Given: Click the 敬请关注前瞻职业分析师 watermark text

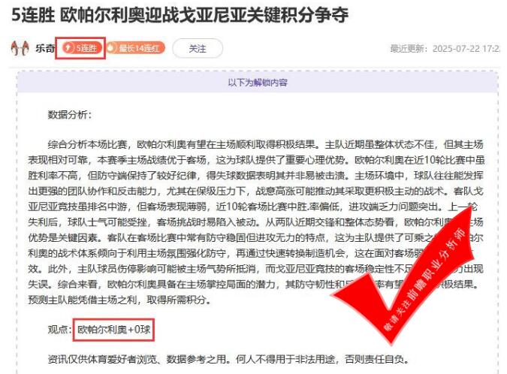Looking at the screenshot, I should tap(425, 279).
